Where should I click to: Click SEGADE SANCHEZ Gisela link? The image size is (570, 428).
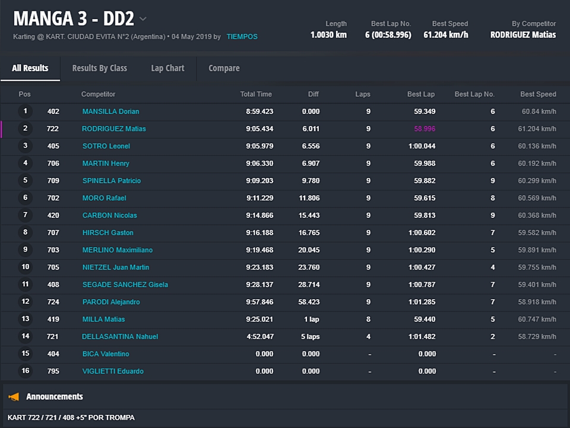pyautogui.click(x=125, y=285)
